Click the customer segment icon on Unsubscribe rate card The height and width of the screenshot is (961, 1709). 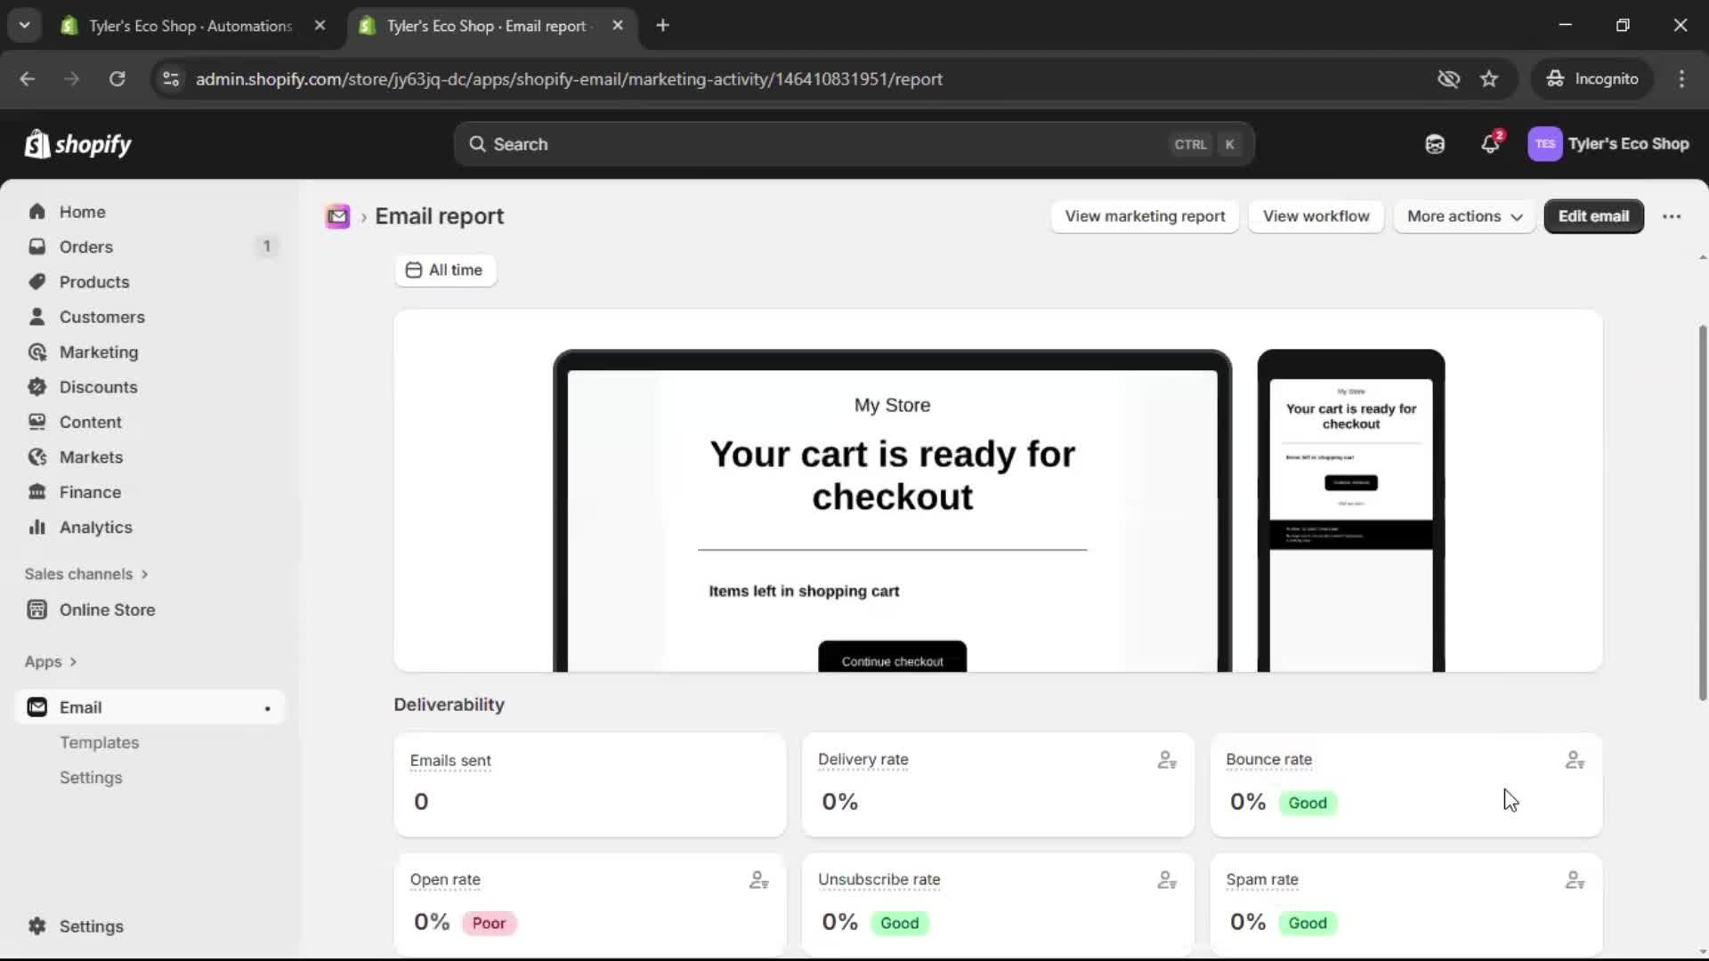click(1167, 880)
